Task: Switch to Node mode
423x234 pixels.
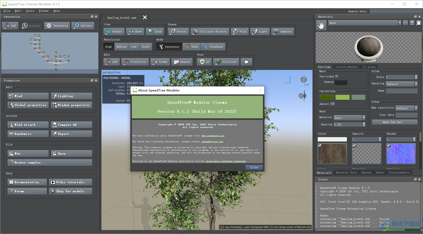Action: click(x=192, y=47)
